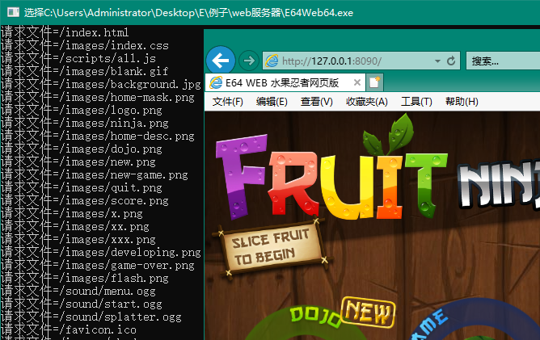Image resolution: width=540 pixels, height=340 pixels.
Task: Close the E64 WEB tab with the X
Action: [x=356, y=82]
